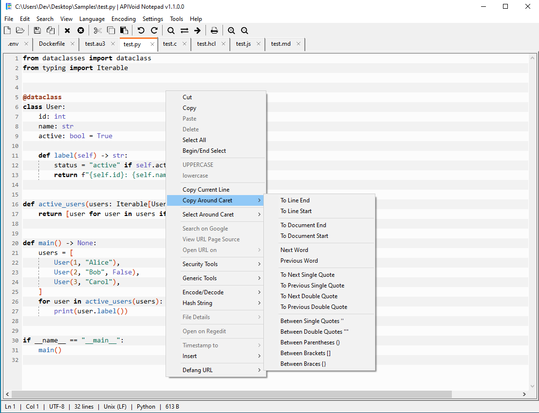Click the Redo arrow icon

point(154,31)
